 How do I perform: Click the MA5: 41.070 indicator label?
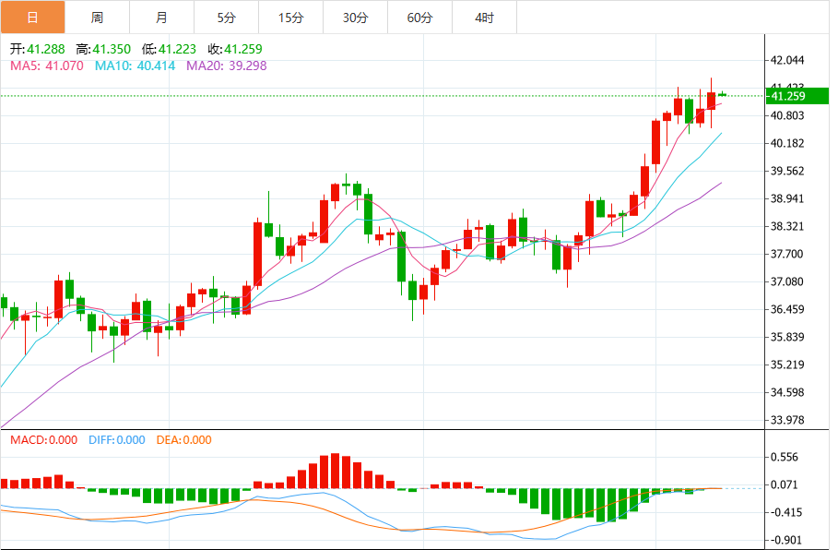tap(47, 66)
